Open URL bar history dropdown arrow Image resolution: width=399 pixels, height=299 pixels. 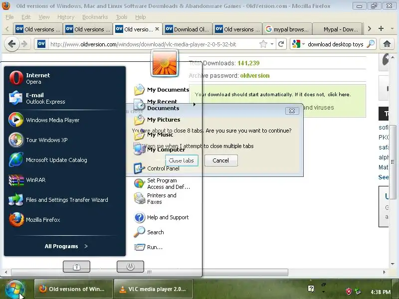(272, 44)
